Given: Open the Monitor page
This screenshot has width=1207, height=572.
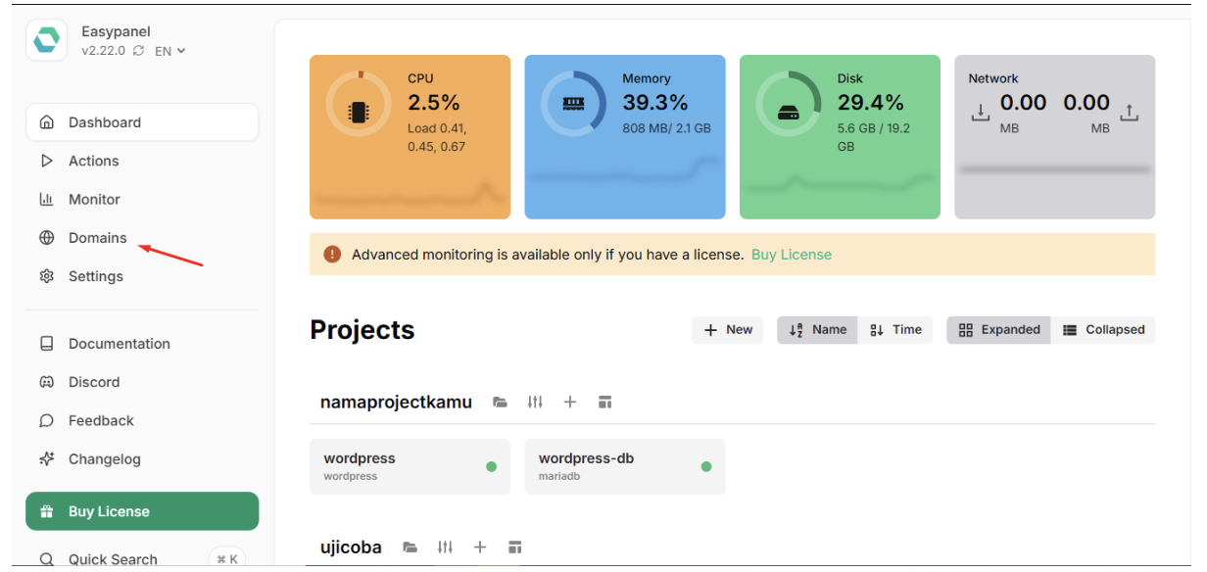Looking at the screenshot, I should [142, 199].
